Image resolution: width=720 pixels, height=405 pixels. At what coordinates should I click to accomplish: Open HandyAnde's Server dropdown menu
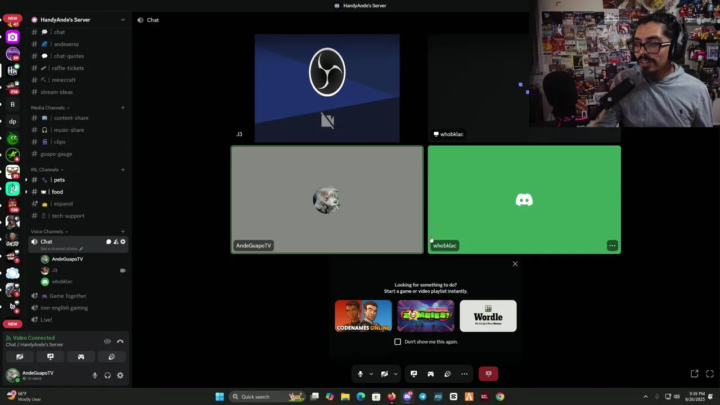79,20
